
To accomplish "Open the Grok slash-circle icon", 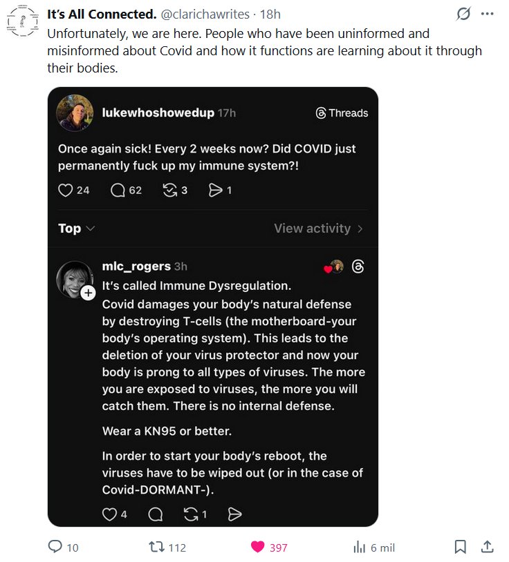I will click(x=464, y=14).
